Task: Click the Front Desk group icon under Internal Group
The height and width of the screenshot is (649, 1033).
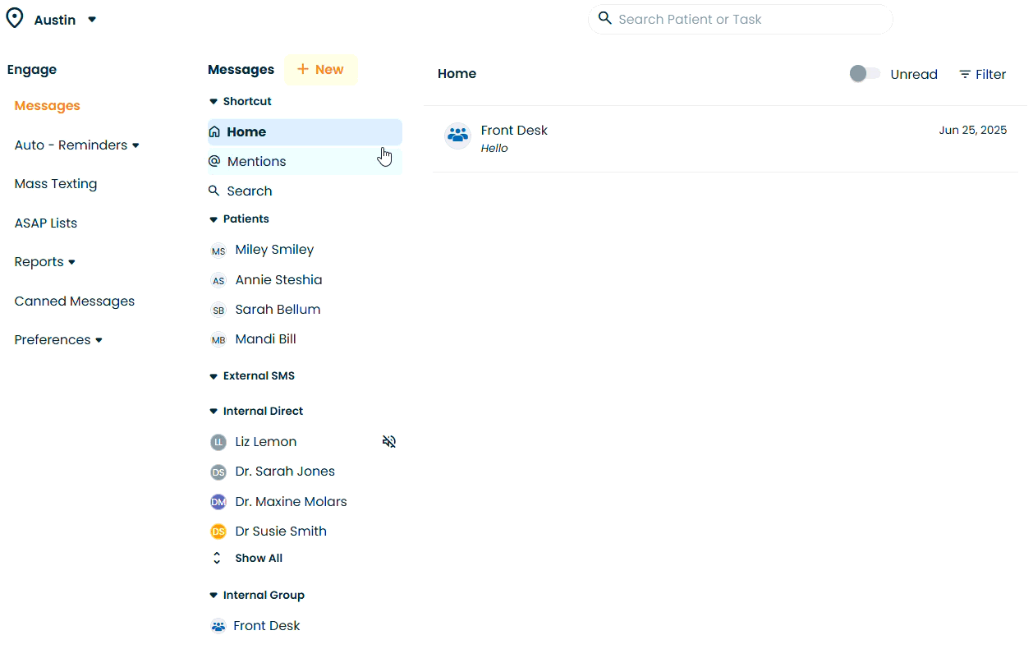Action: click(218, 626)
